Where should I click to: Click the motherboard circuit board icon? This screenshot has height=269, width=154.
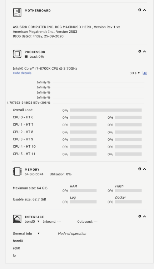click(x=17, y=13)
